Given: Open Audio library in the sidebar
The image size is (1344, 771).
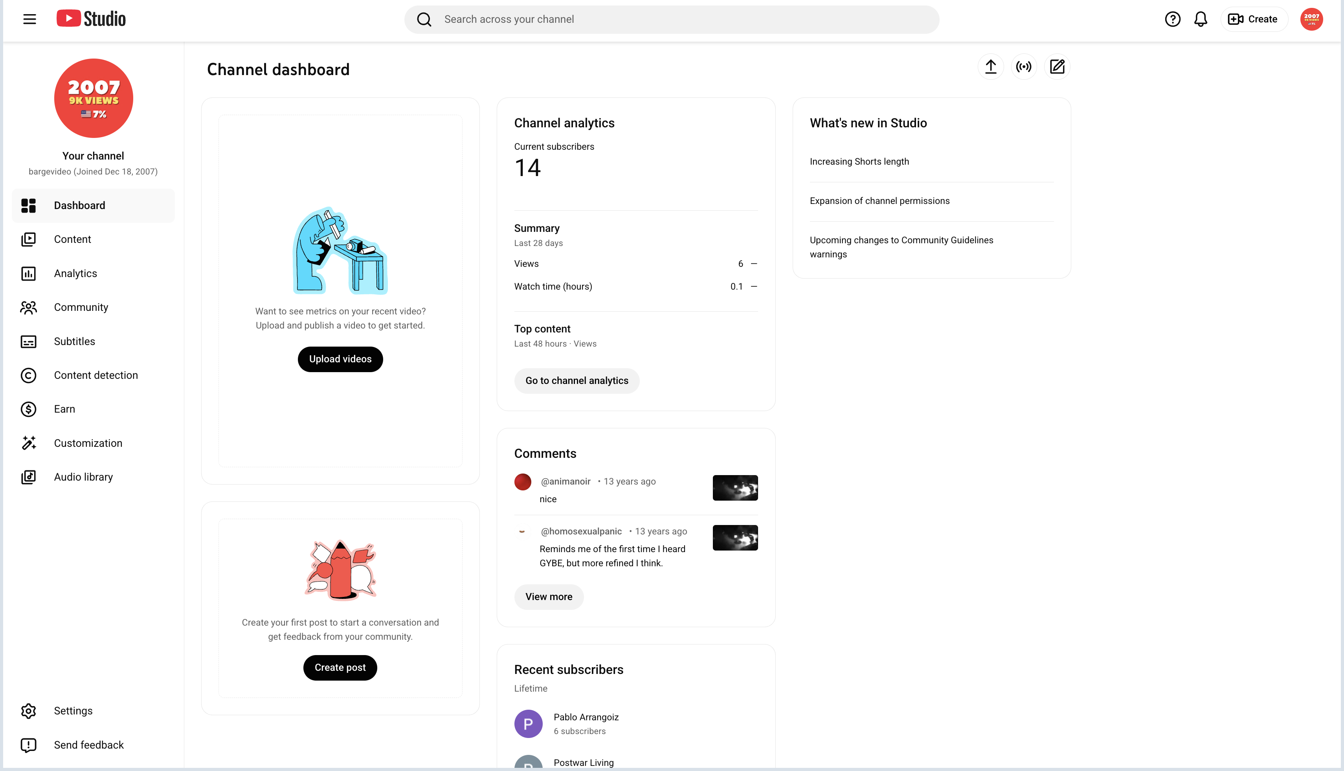Looking at the screenshot, I should (x=93, y=477).
